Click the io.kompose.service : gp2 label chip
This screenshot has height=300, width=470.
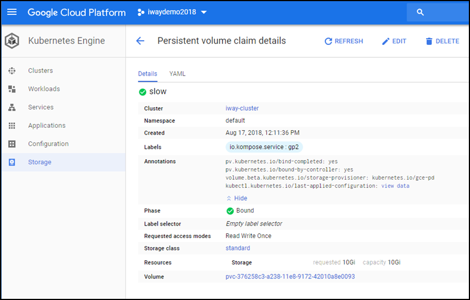(264, 147)
